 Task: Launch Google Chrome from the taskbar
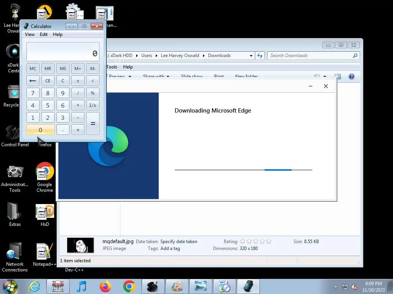(x=129, y=286)
